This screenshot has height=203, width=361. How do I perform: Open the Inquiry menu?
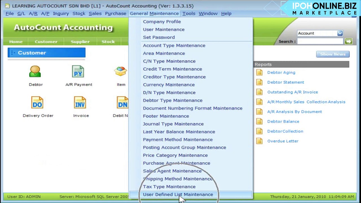[x=61, y=14]
